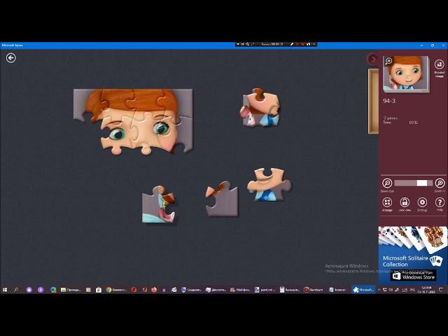Switch to Microsoft Jigsaw taskbar button
The image size is (448, 336).
coord(363,290)
